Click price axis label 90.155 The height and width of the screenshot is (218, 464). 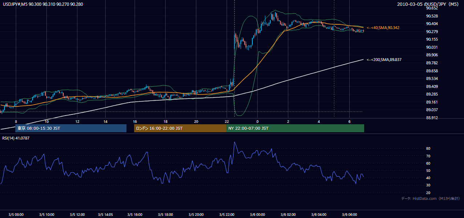tap(432, 39)
